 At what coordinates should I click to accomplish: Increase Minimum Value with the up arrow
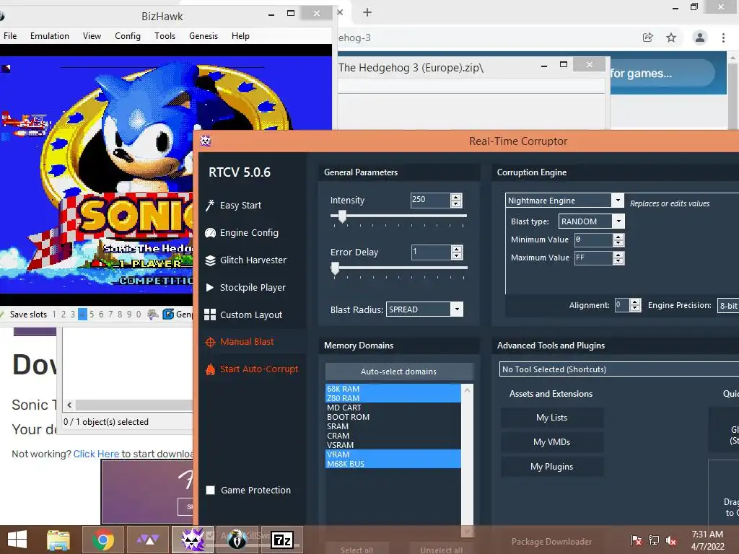618,237
